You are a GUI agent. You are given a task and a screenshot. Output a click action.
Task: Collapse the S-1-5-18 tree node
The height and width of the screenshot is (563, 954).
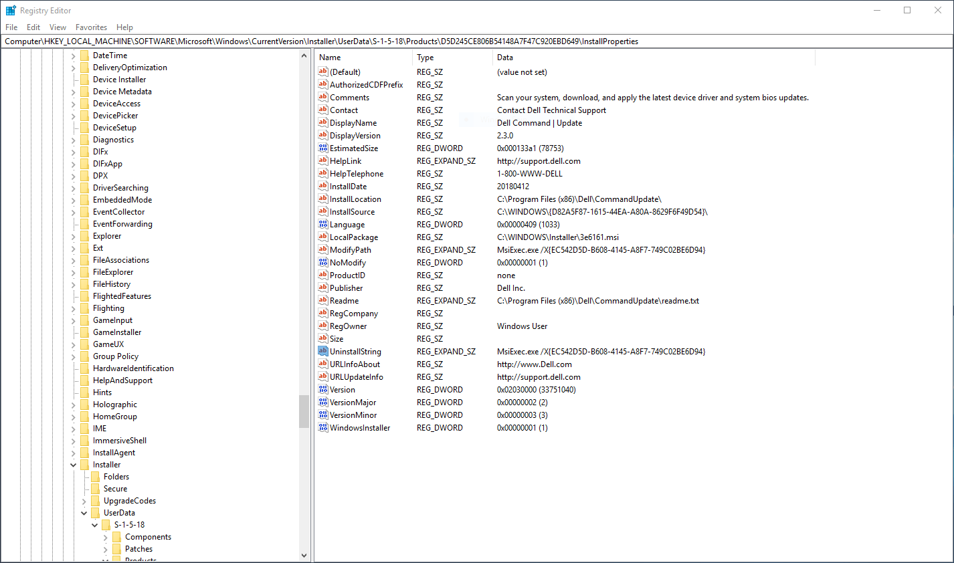(x=95, y=525)
